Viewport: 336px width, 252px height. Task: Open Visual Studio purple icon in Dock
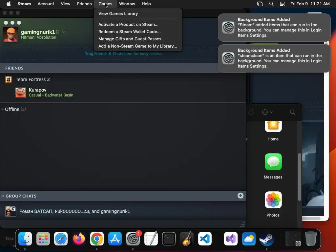point(231,239)
